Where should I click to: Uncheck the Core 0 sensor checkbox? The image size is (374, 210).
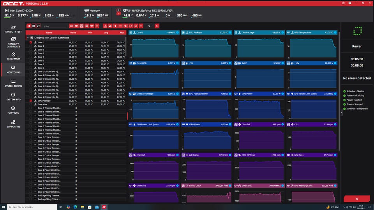(x=31, y=42)
